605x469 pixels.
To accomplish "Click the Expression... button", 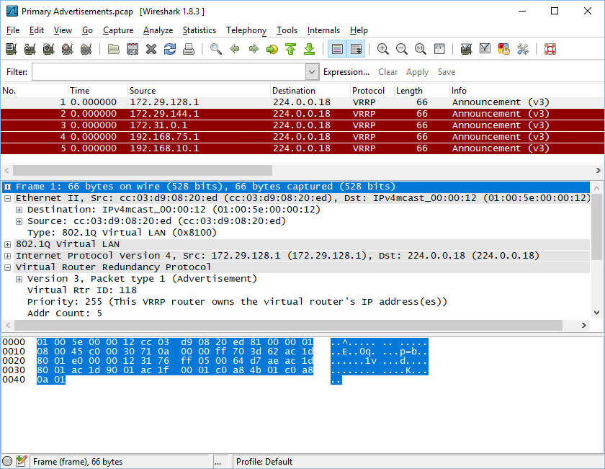I will tap(346, 72).
